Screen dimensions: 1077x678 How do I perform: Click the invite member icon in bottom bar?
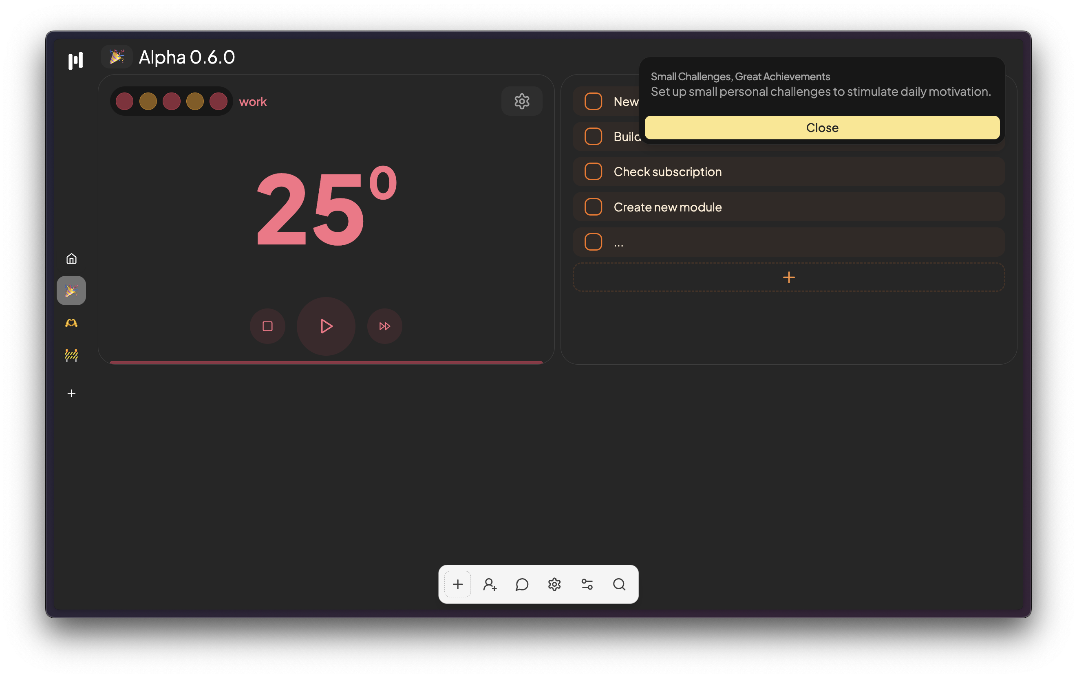[489, 584]
